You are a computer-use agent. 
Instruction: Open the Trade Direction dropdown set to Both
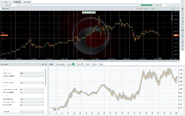point(32,73)
